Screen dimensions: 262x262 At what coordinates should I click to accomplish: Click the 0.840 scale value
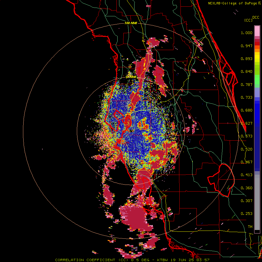[247, 72]
